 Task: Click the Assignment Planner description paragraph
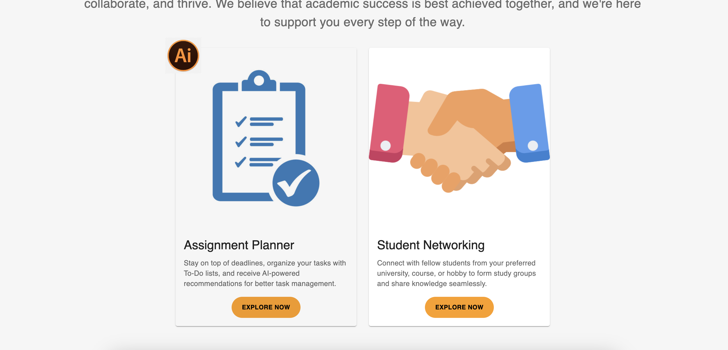265,273
